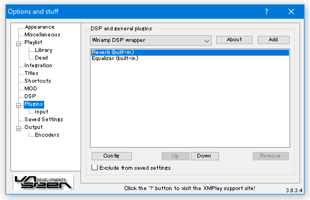Select Miscellaneous in the options tree
This screenshot has width=310, height=200.
click(x=42, y=35)
